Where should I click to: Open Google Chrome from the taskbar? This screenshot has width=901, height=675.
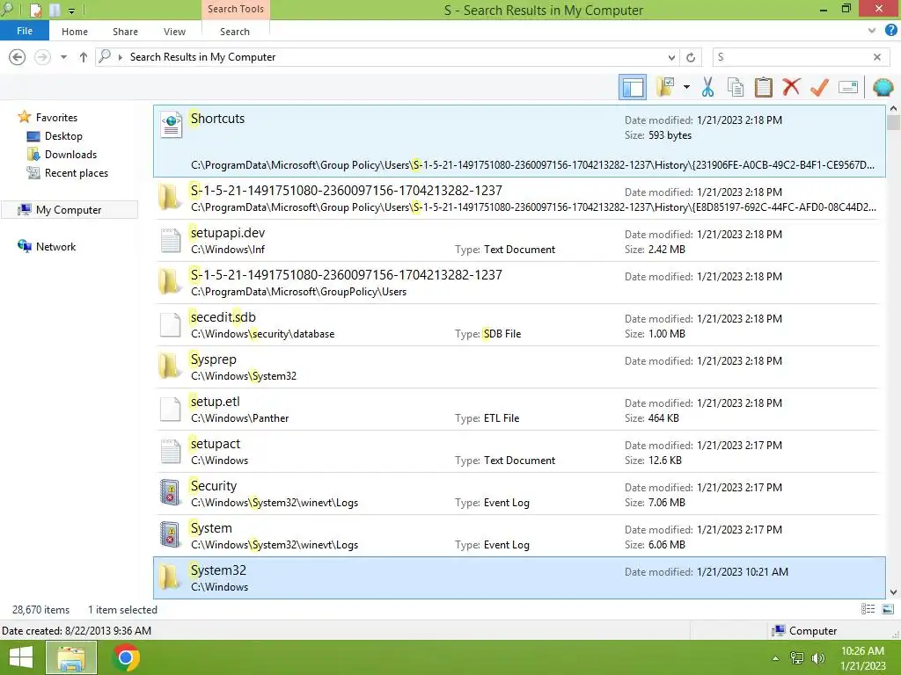click(x=126, y=657)
